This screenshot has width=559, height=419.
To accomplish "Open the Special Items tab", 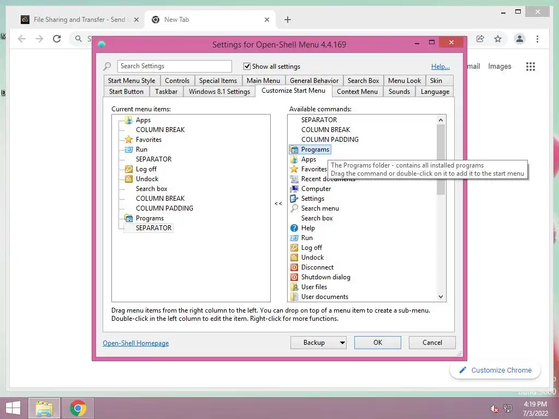I will pyautogui.click(x=218, y=81).
